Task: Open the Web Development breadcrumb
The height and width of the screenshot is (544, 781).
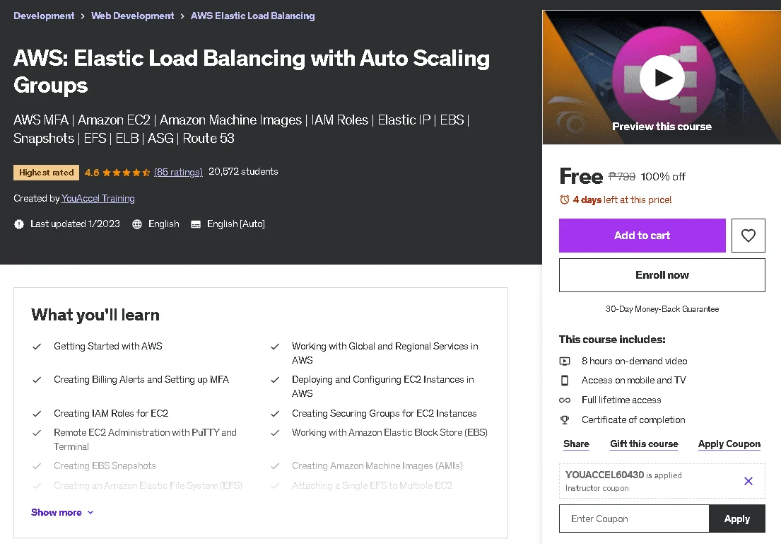Action: coord(132,16)
